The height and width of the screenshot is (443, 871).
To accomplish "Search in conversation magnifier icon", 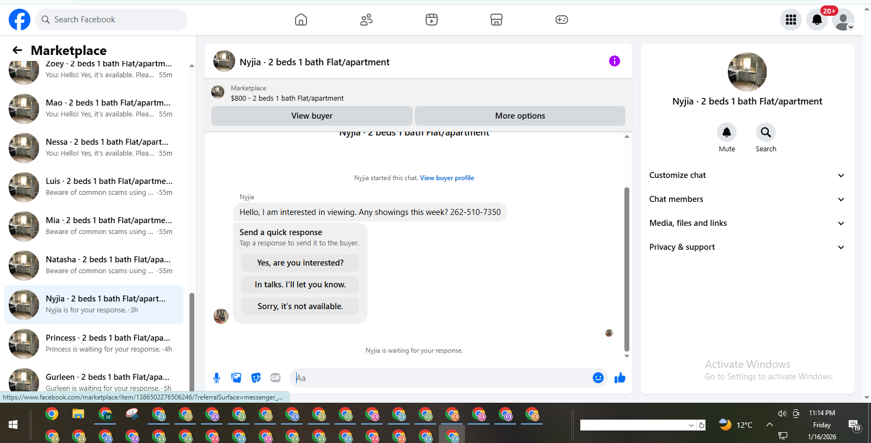I will (x=766, y=132).
